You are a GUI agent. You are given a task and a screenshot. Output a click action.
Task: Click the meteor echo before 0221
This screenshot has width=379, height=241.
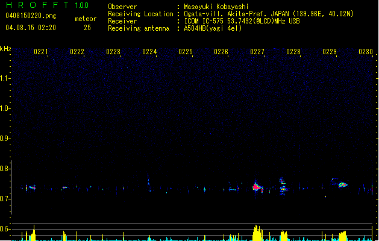31,187
